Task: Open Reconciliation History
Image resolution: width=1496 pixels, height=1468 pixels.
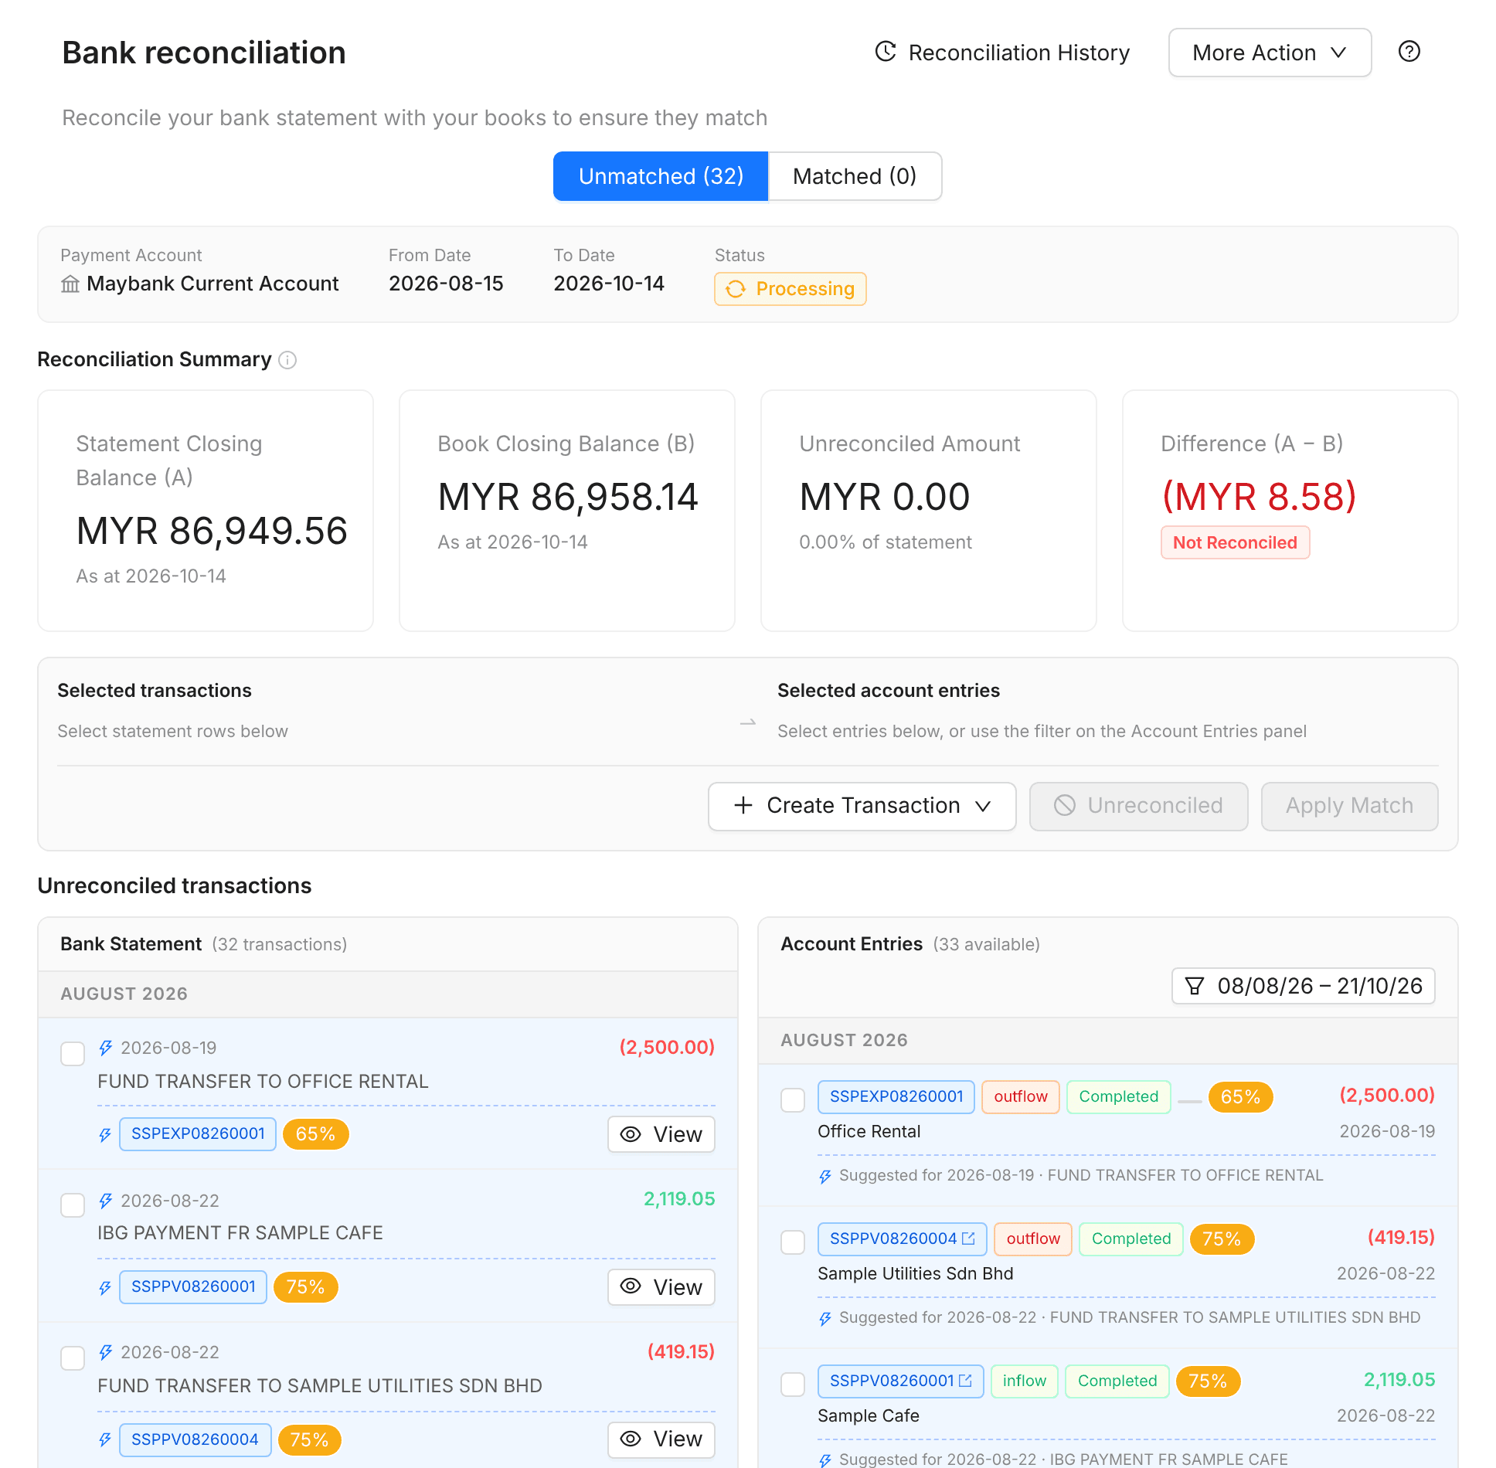Action: click(x=1002, y=53)
